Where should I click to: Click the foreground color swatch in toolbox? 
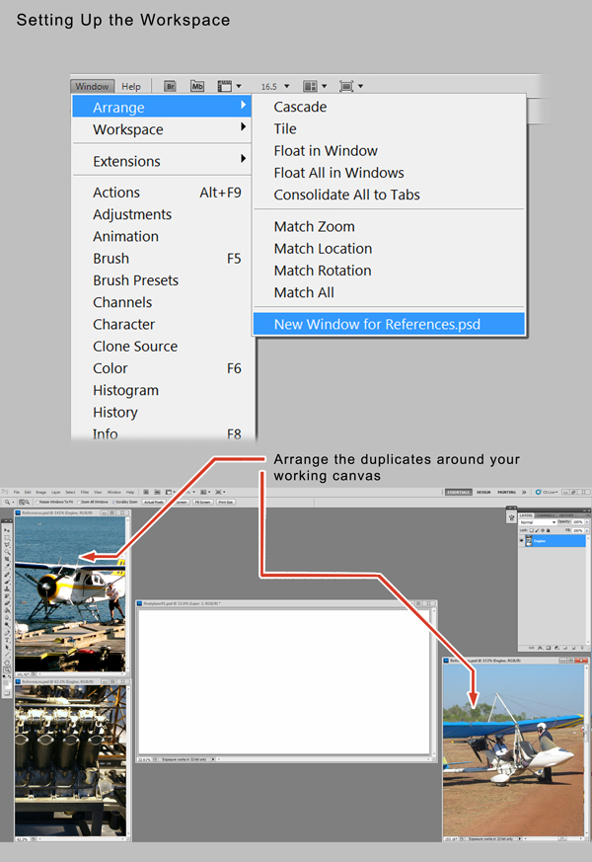(6, 682)
